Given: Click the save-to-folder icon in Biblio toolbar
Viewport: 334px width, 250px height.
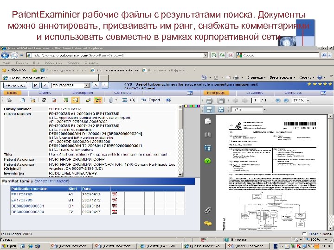Looking at the screenshot, I should 32,100.
